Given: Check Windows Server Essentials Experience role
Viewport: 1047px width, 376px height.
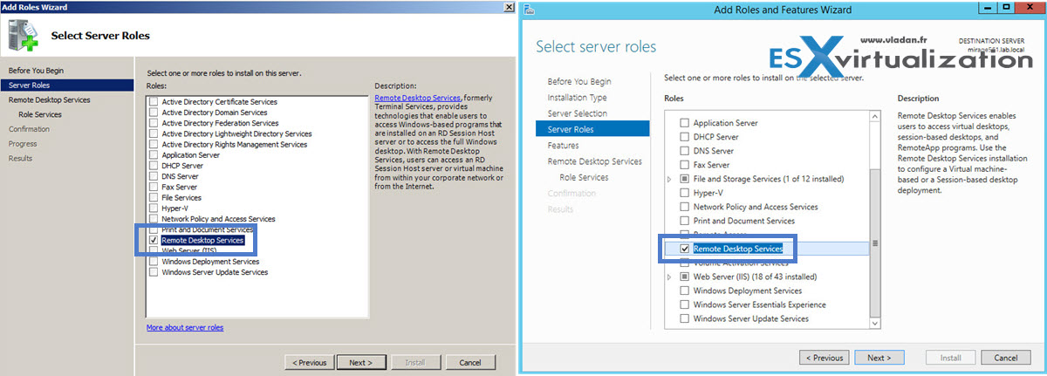Looking at the screenshot, I should pyautogui.click(x=684, y=304).
